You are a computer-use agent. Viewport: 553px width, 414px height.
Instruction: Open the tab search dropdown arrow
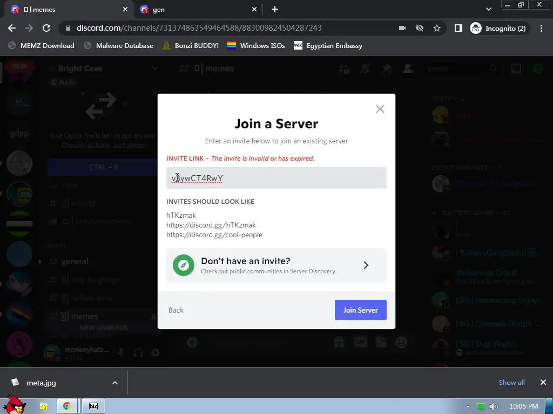(x=488, y=9)
